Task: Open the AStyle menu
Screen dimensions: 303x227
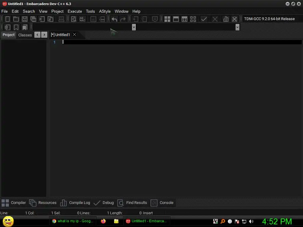Action: coord(105,12)
